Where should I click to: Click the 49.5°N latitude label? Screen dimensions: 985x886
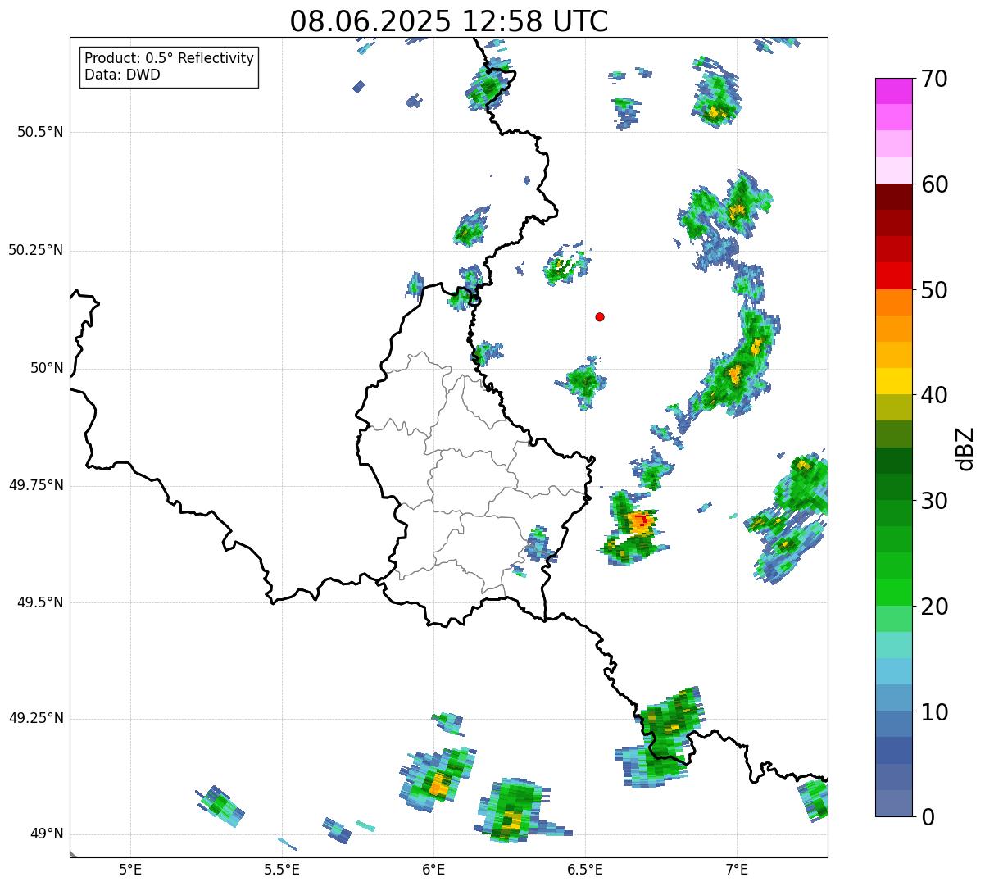[x=40, y=602]
